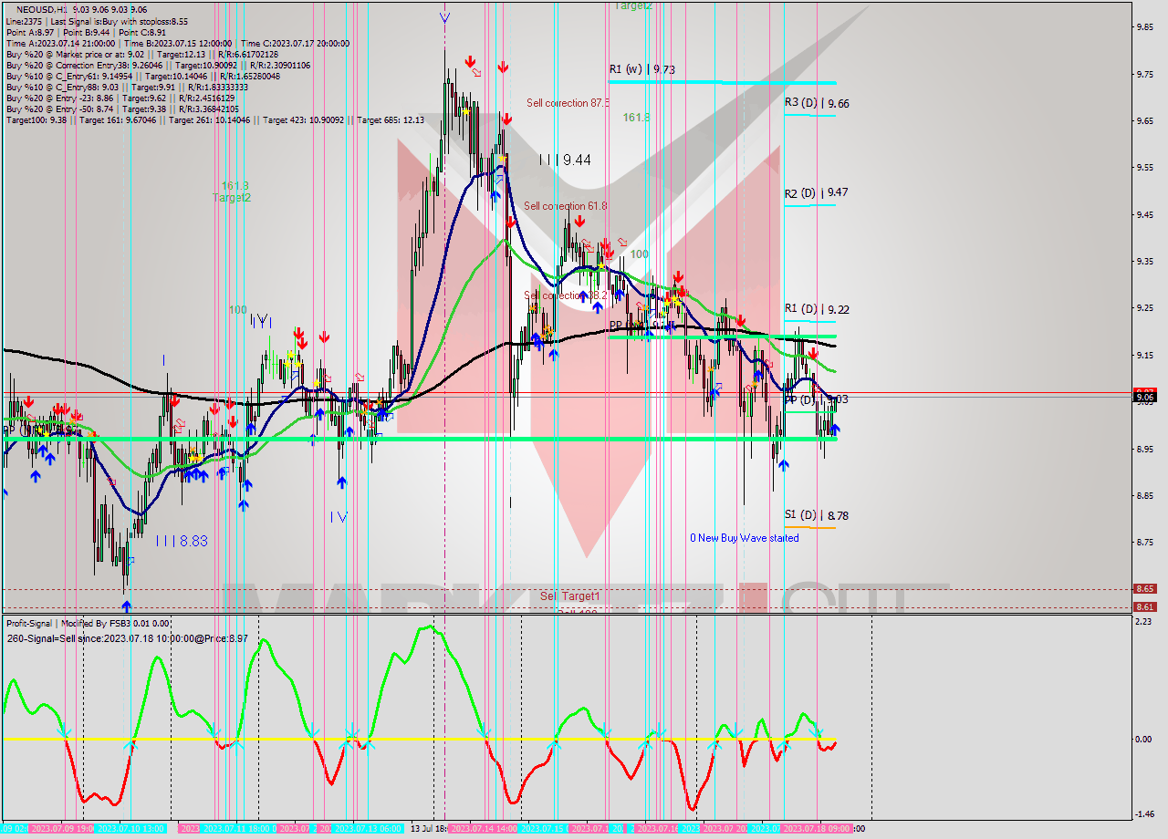Select the S1 (D) | 8.78 support label

[817, 516]
